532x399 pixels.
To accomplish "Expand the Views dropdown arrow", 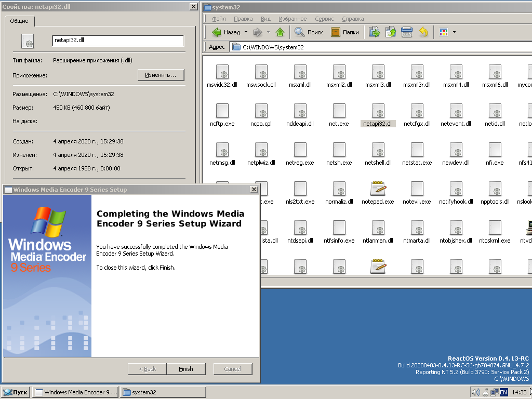I will (x=454, y=32).
